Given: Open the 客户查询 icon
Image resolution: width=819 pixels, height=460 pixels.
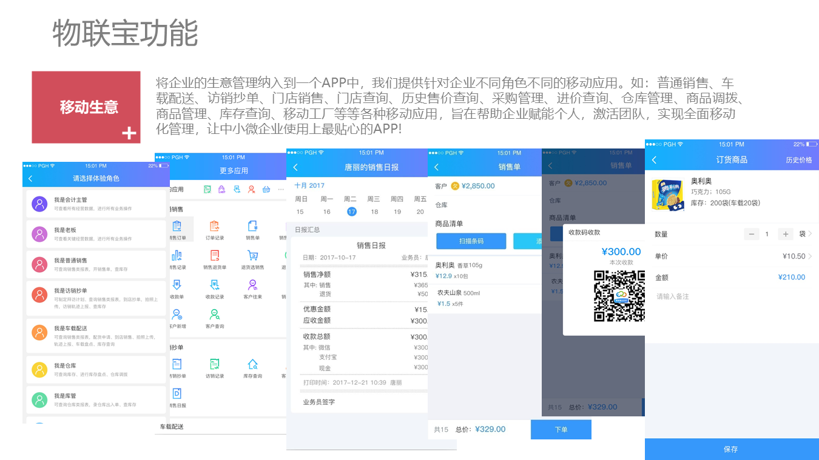Looking at the screenshot, I should coord(214,315).
